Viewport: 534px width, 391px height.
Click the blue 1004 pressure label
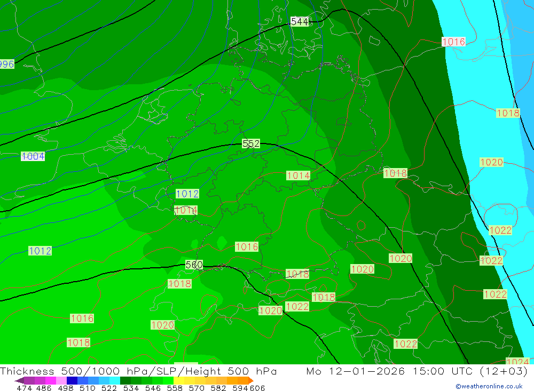click(x=33, y=156)
